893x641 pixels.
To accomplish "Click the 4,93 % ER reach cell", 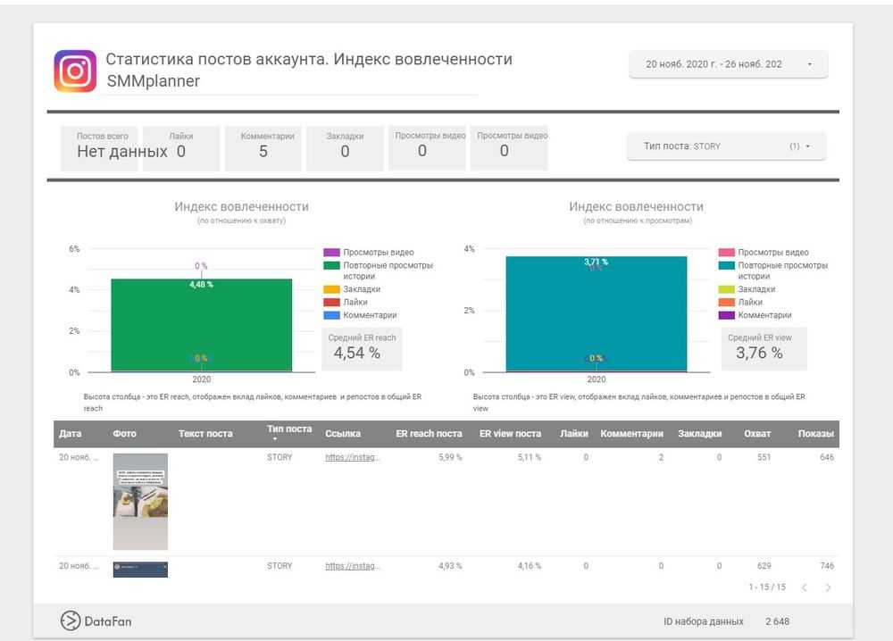I will [450, 566].
